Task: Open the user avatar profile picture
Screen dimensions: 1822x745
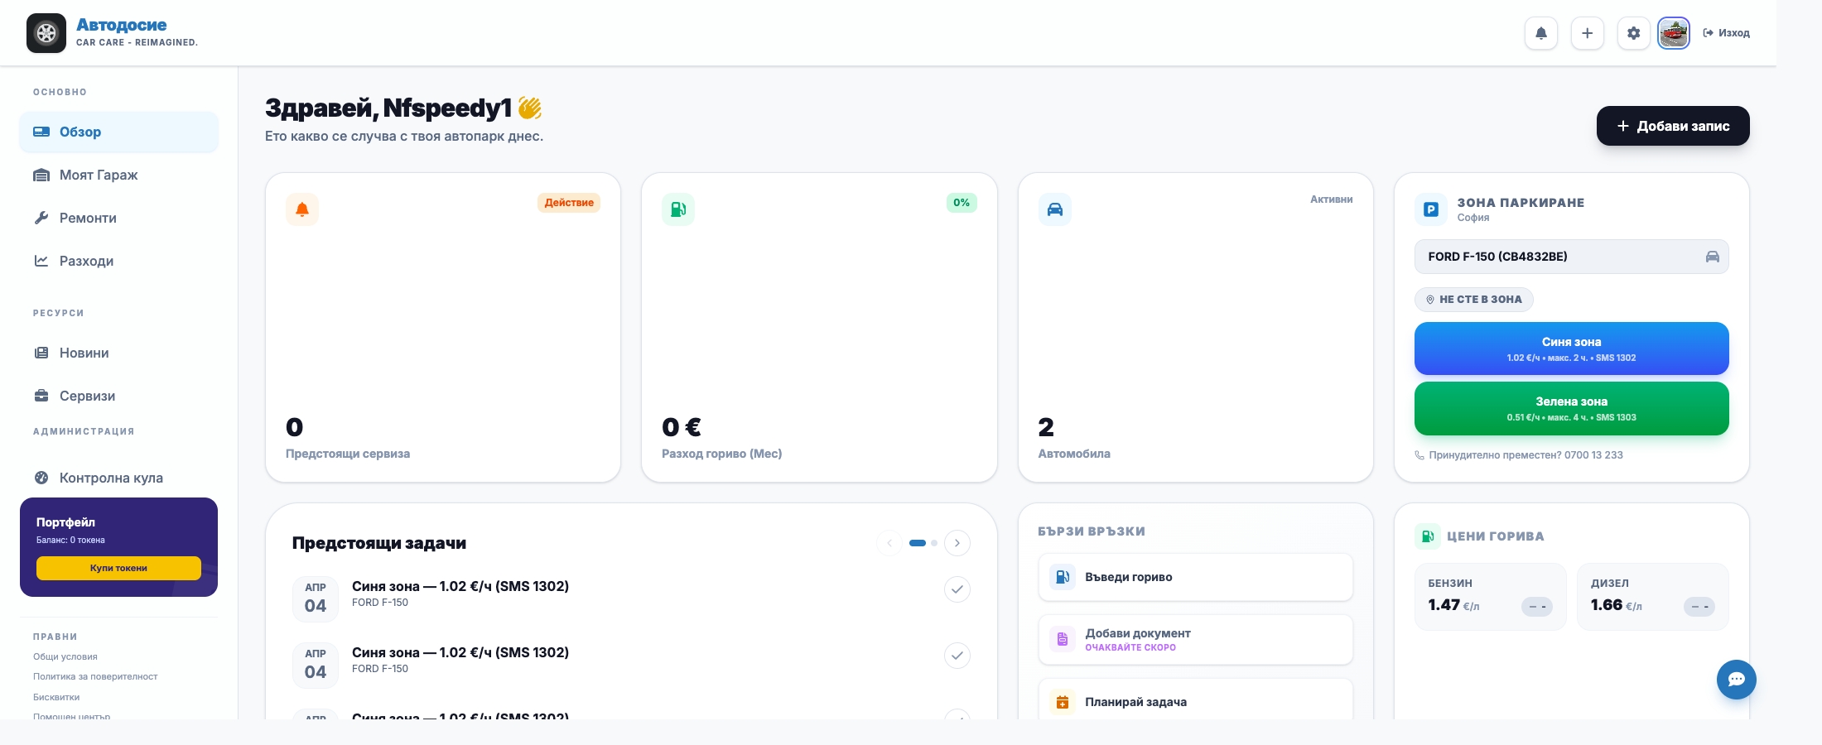Action: click(1674, 33)
